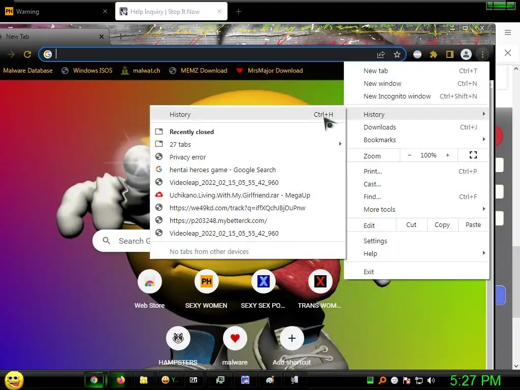Expand the 27 tabs submenu arrow
Screen dimensions: 520x390
(x=340, y=144)
